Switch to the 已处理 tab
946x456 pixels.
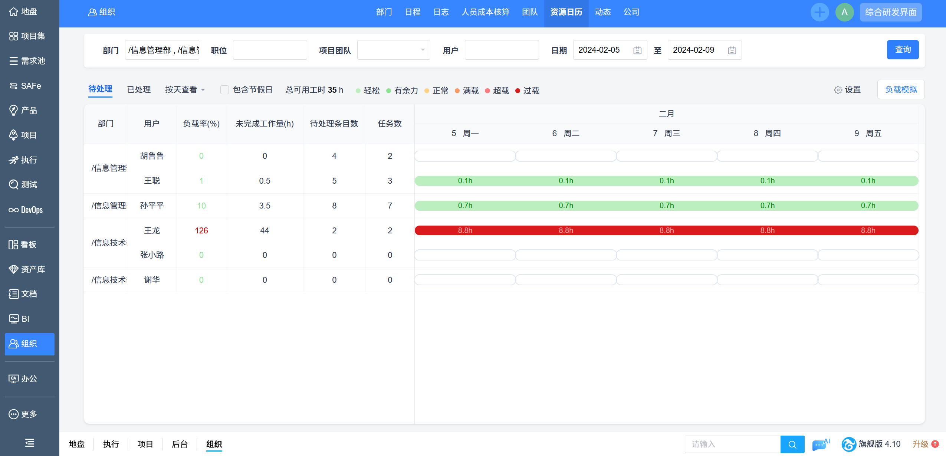(x=139, y=90)
